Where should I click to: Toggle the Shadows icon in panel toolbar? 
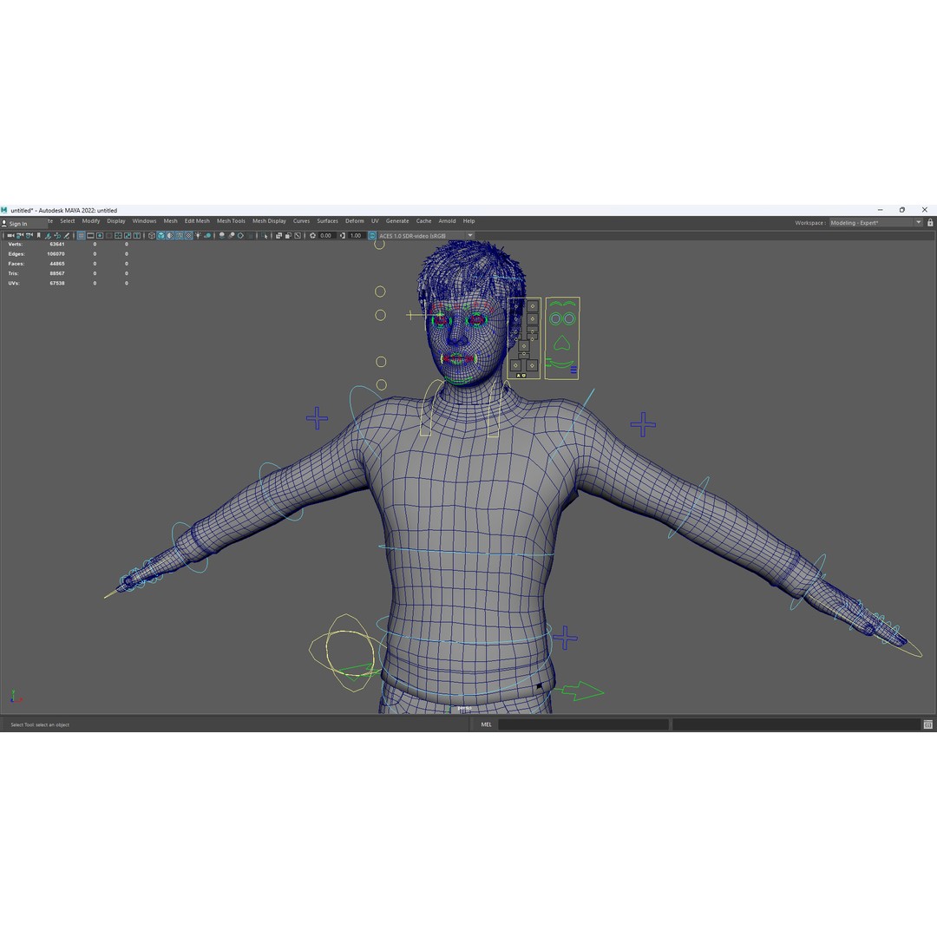(208, 235)
